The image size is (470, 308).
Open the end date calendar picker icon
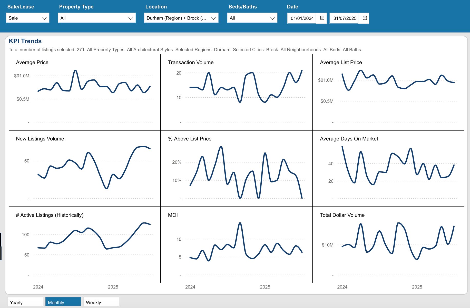tap(365, 18)
